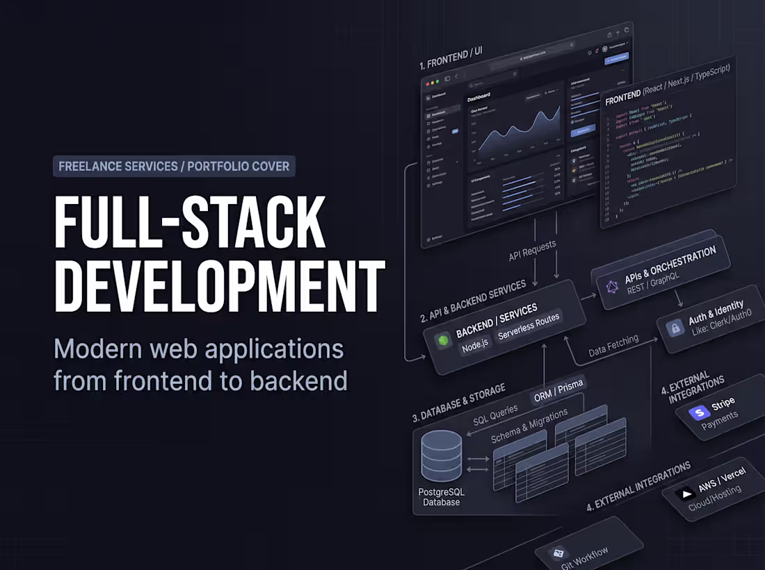This screenshot has width=765, height=570.
Task: Click the '1. FRONTEND / UI' label
Action: pyautogui.click(x=451, y=58)
